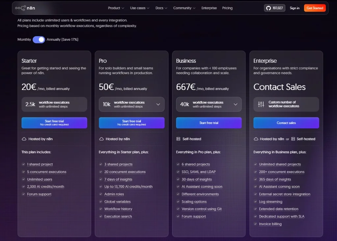Click checkmark next to 365 days of insights
This screenshot has width=337, height=241.
click(x=255, y=179)
